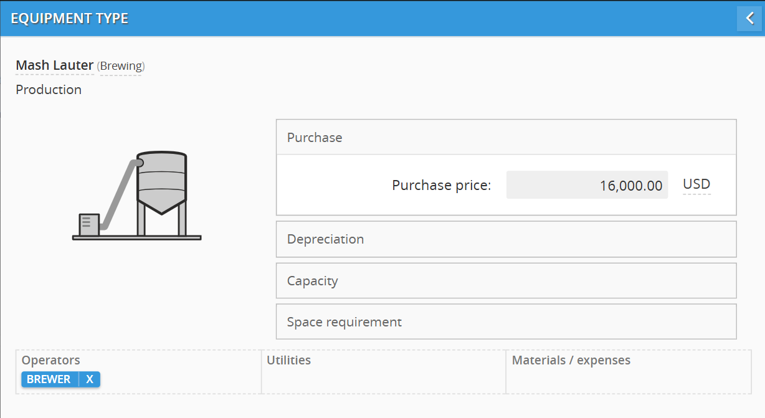Click the back chevron in the header

pyautogui.click(x=749, y=18)
